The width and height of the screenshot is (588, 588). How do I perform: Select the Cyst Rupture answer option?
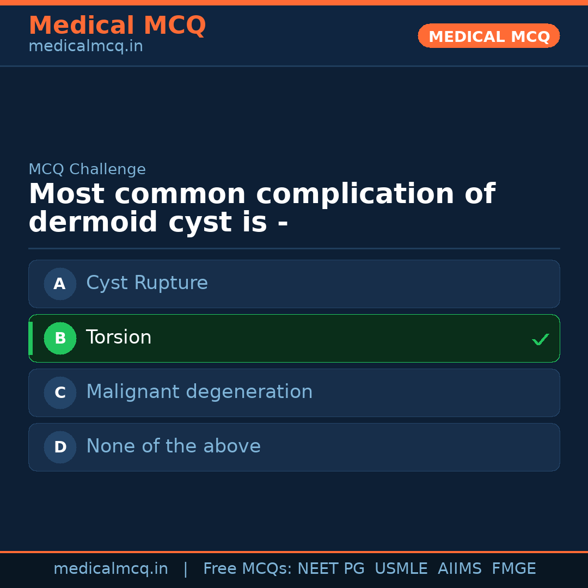click(294, 284)
